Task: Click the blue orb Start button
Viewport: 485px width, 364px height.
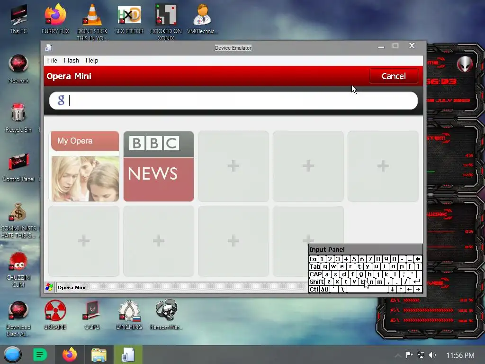Action: tap(13, 355)
